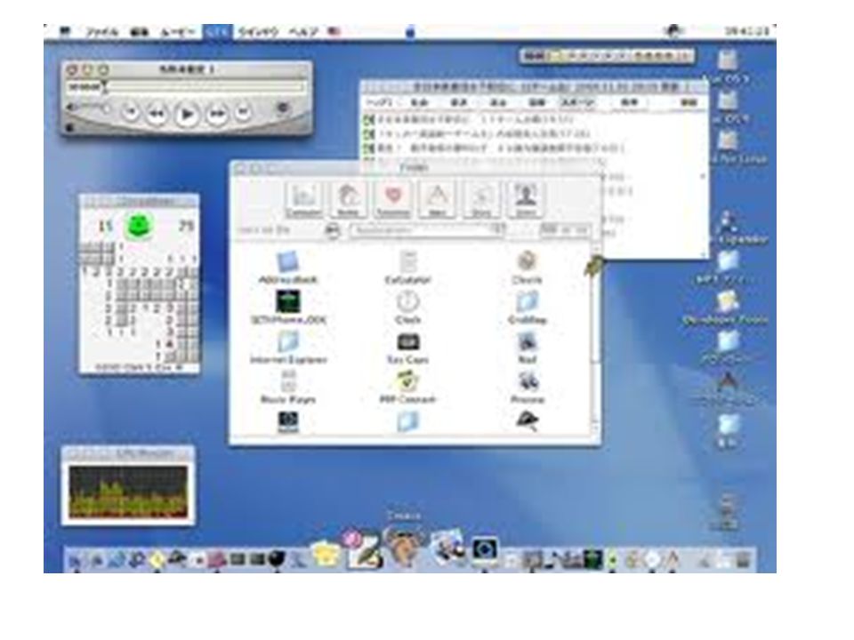Image resolution: width=854 pixels, height=640 pixels.
Task: Open the ファイル menu
Action: pyautogui.click(x=101, y=32)
